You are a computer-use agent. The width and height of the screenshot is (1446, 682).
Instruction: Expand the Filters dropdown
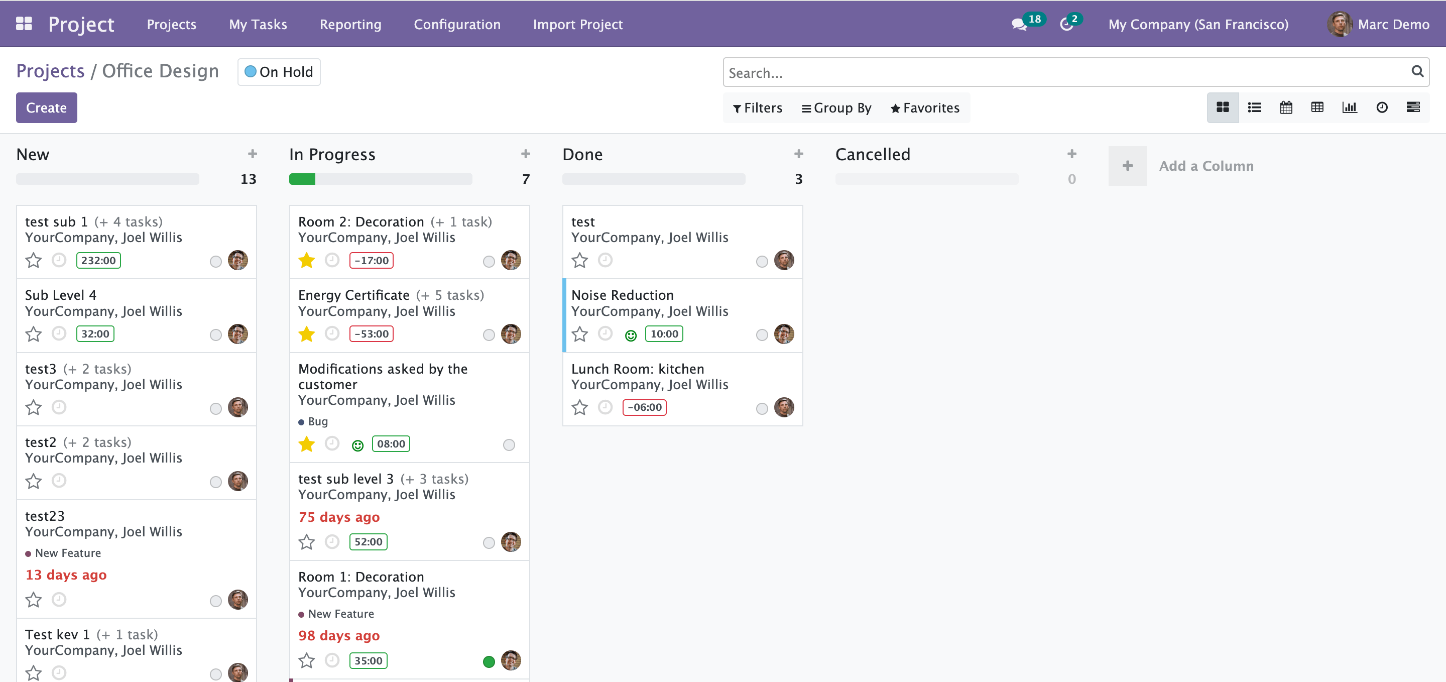[757, 108]
